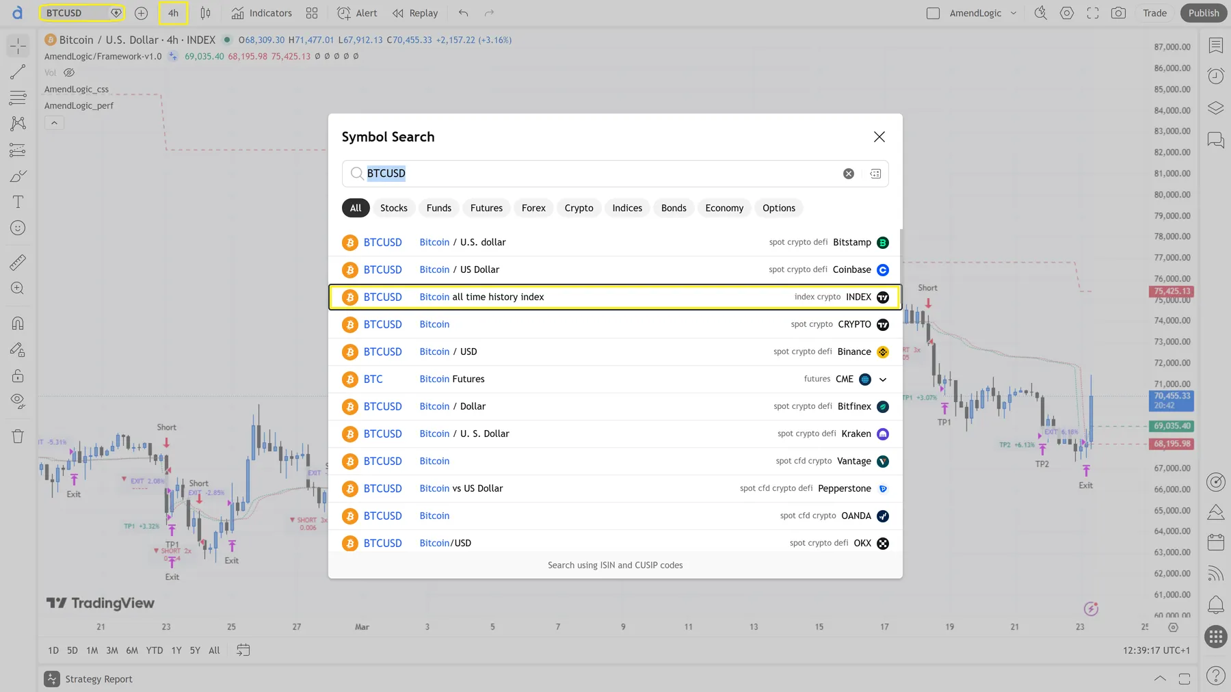Expand the CME Bitcoin Futures contracts
This screenshot has width=1231, height=692.
pyautogui.click(x=883, y=380)
